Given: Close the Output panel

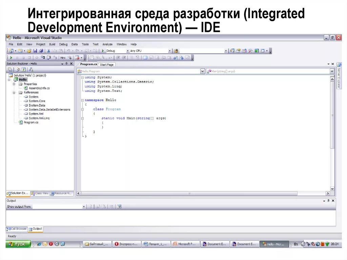Looking at the screenshot, I should (x=333, y=201).
